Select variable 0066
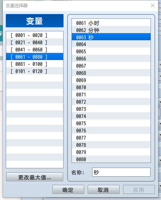The image size is (161, 200). tap(111, 58)
